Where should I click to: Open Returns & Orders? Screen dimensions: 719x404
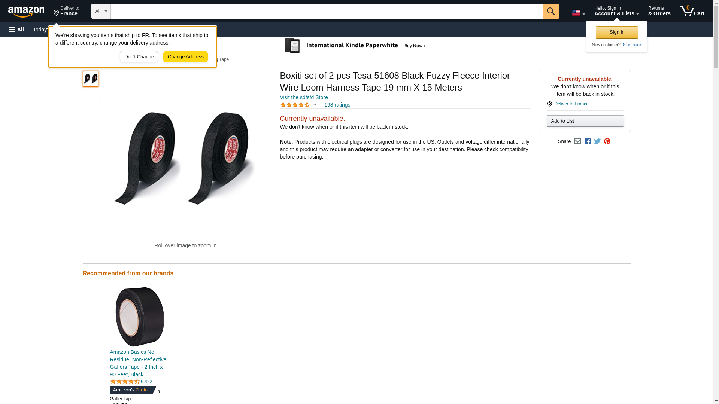[x=659, y=11]
